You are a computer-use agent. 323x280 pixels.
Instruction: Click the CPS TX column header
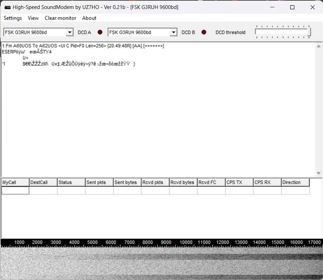(239, 182)
